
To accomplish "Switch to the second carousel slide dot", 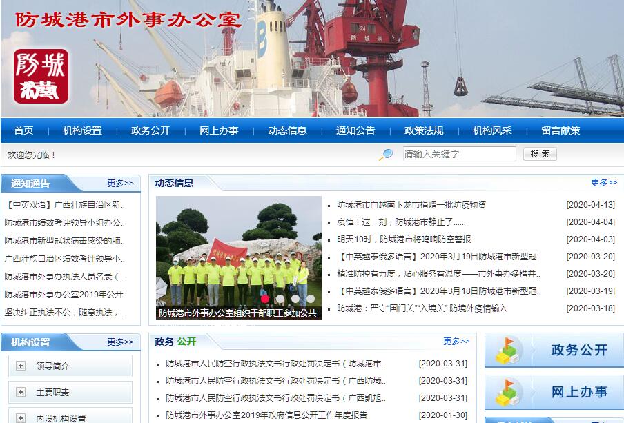I will [x=280, y=299].
